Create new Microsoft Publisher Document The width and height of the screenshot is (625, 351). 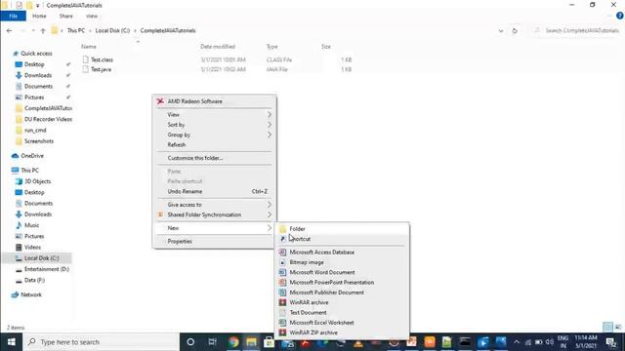click(x=342, y=292)
